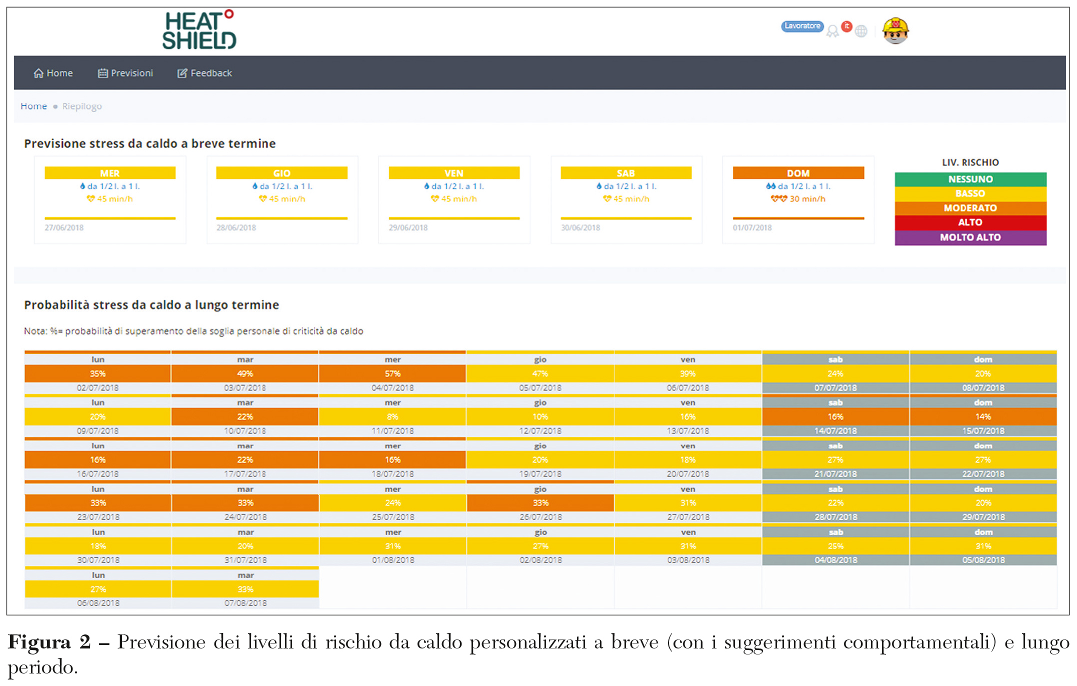
Task: Click the home icon in navigation bar
Action: click(38, 74)
